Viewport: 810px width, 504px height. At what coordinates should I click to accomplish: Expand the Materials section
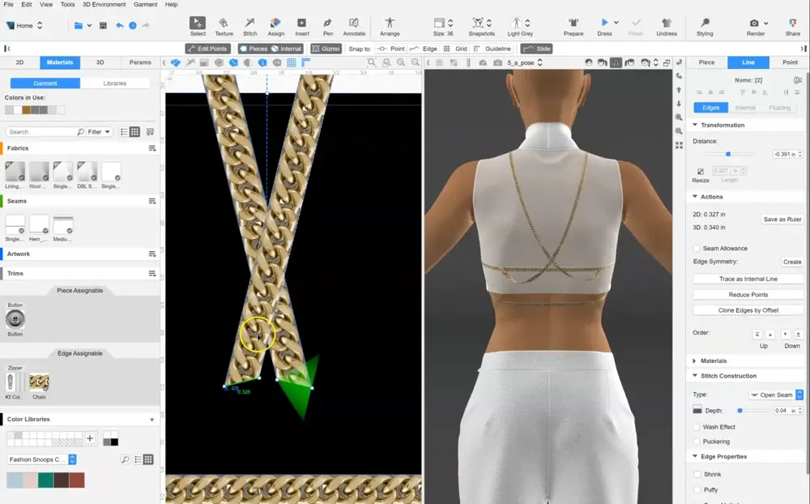coord(694,361)
